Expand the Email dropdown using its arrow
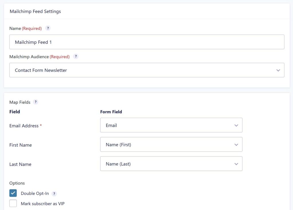Viewport: 293px width, 210px height. [236, 125]
